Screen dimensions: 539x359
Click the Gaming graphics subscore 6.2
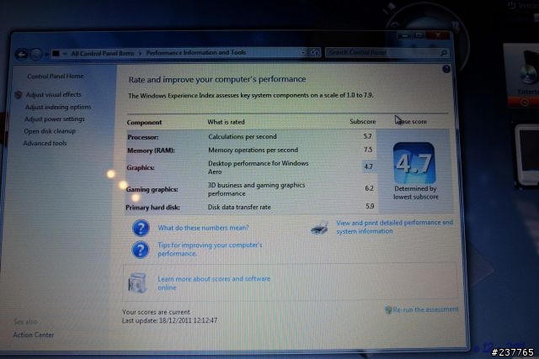tap(369, 188)
